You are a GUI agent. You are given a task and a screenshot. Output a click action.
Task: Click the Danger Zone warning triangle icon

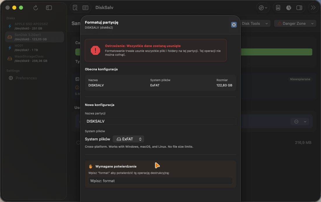coord(280,24)
